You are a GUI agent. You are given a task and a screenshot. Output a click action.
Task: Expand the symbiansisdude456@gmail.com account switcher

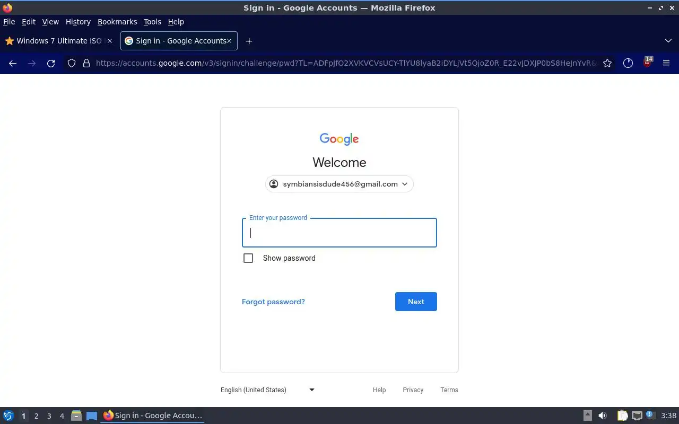pos(339,184)
